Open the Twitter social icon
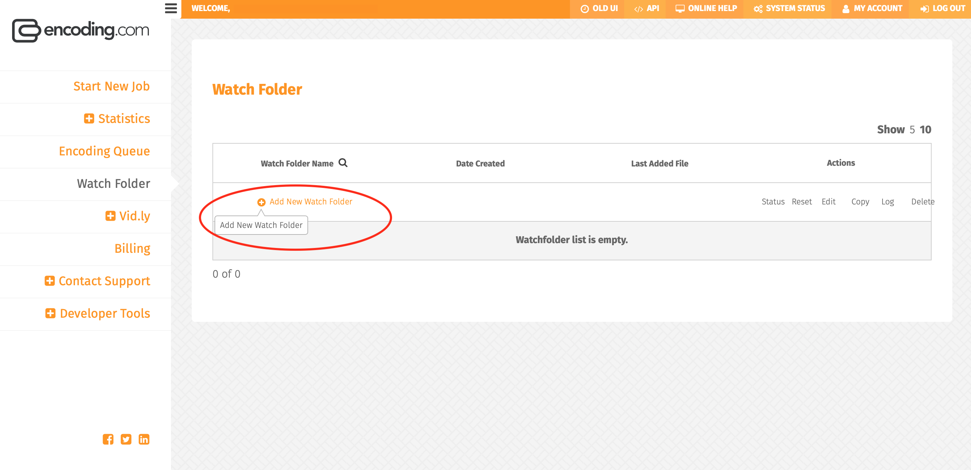The image size is (971, 470). 126,439
